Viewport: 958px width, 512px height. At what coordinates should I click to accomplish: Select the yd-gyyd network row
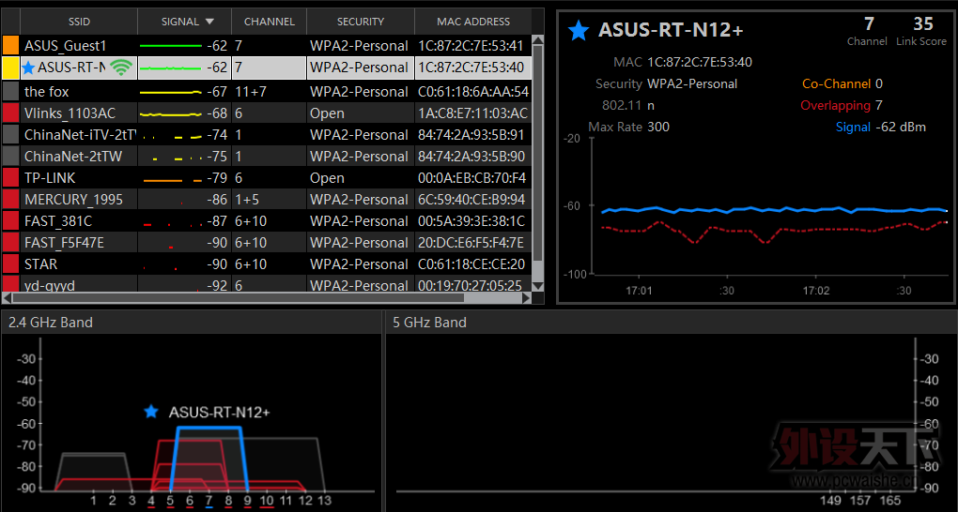pyautogui.click(x=267, y=284)
